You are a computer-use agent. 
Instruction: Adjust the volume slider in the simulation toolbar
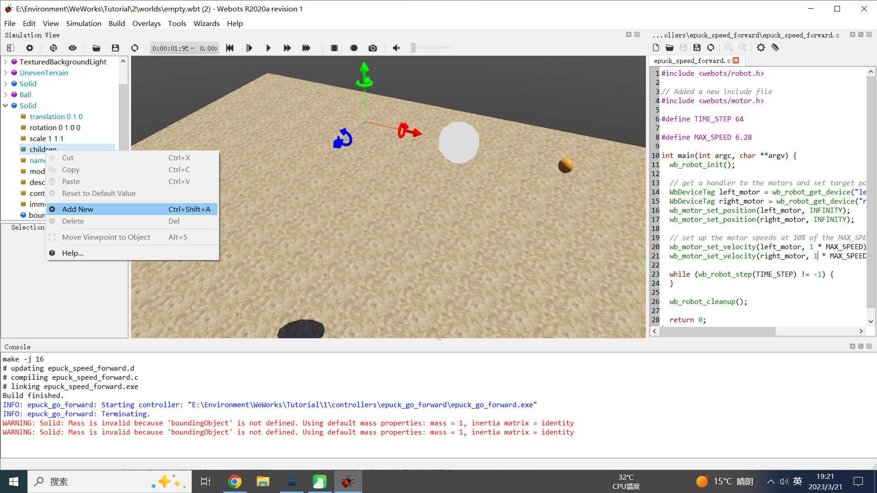coord(430,47)
